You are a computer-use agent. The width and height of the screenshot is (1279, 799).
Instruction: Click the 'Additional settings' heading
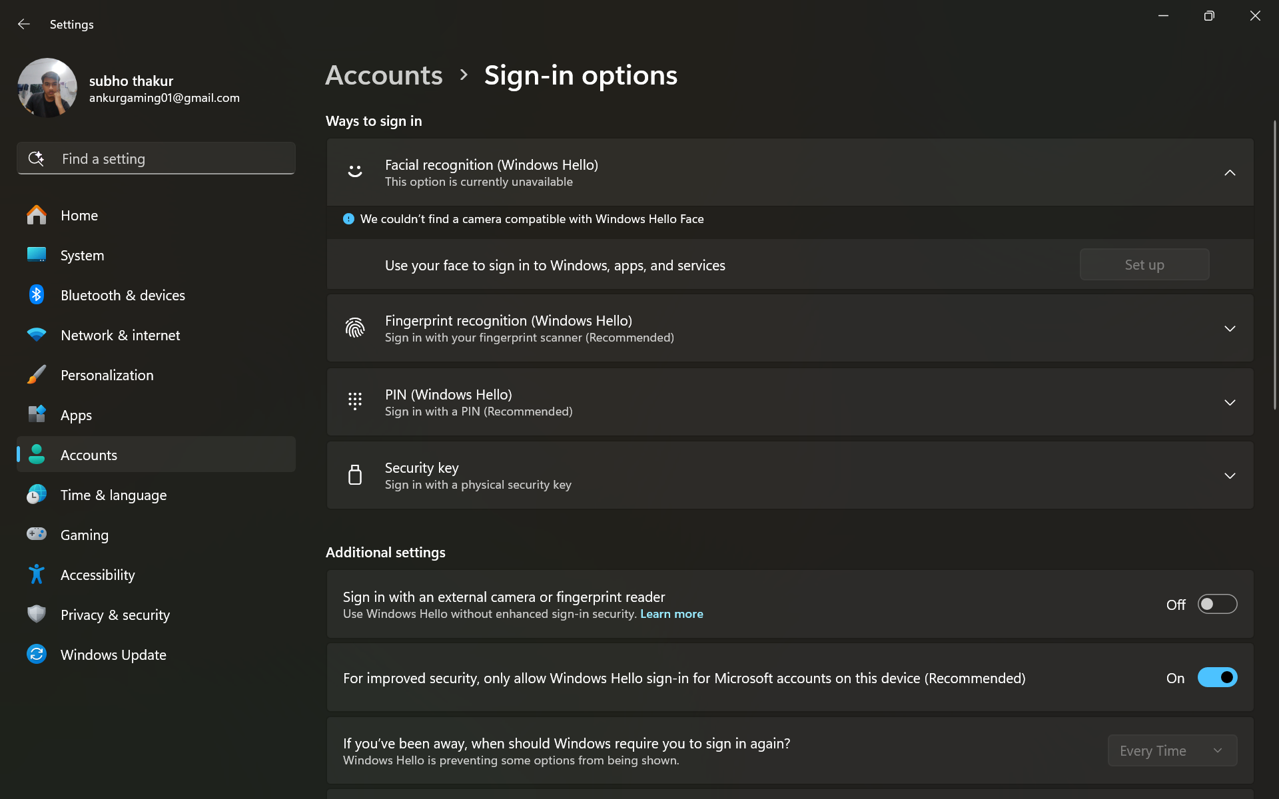[386, 553]
